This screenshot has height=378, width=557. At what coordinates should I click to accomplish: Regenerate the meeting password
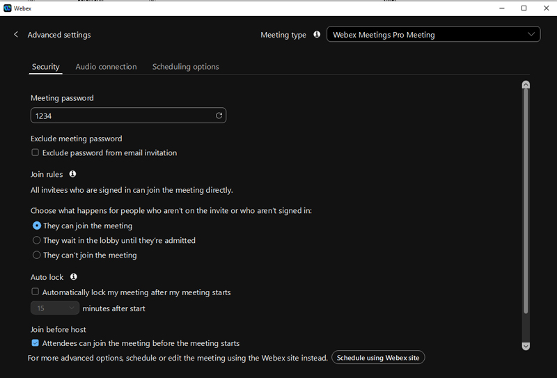(x=219, y=116)
